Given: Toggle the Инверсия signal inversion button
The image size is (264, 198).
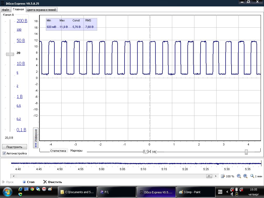Looking at the screenshot, I should click(x=36, y=138).
